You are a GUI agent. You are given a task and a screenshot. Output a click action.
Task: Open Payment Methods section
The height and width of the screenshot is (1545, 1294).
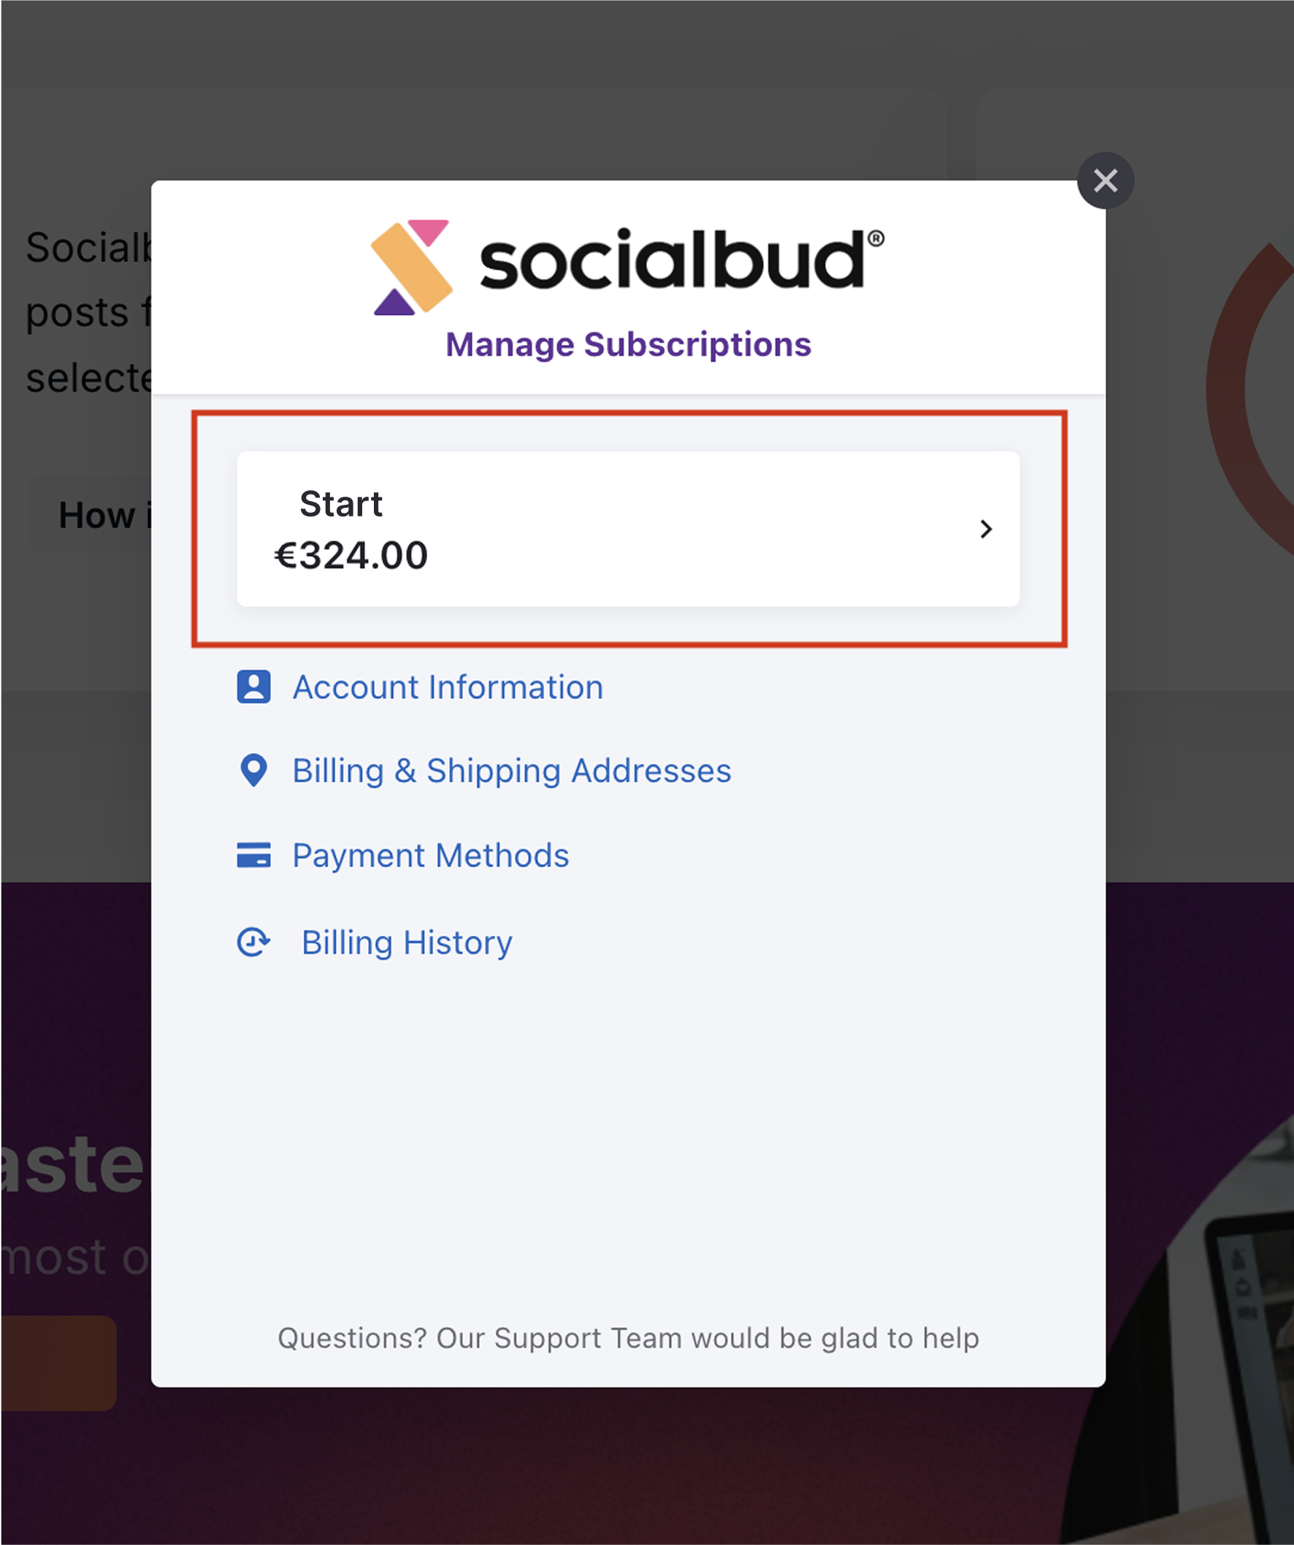tap(431, 855)
